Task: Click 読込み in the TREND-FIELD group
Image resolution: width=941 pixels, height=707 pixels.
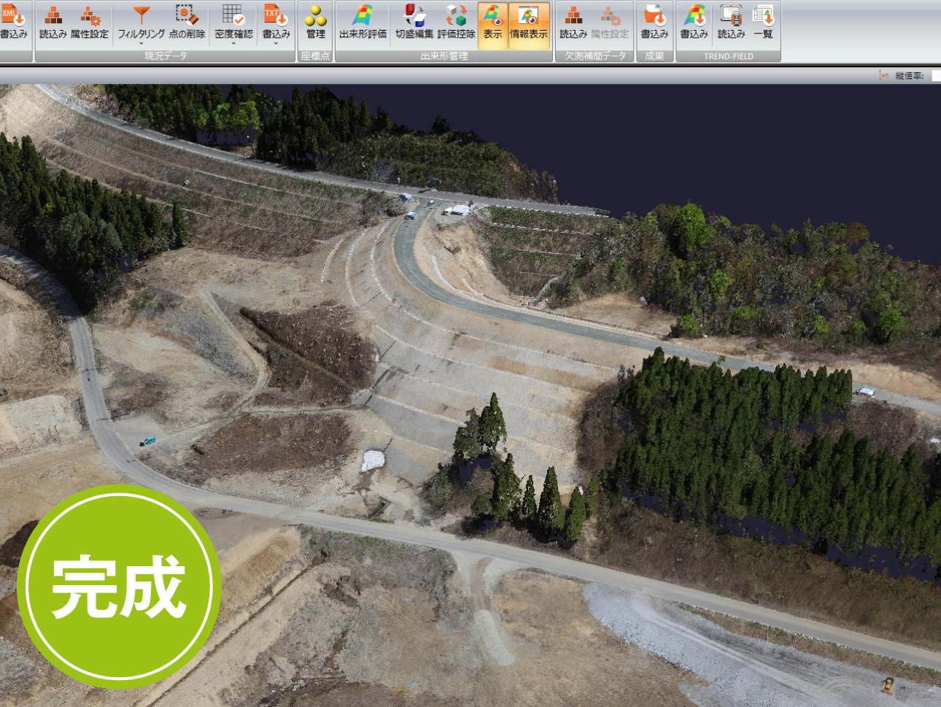Action: 731,21
